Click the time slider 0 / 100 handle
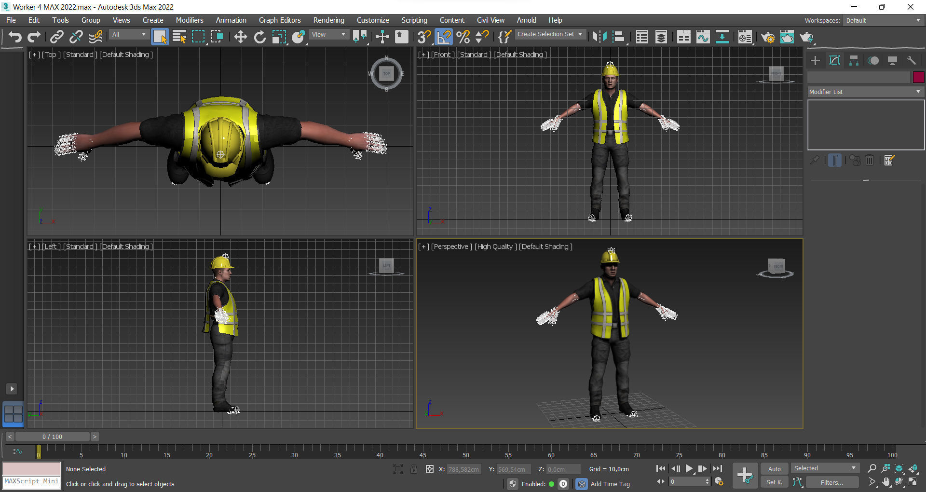Image resolution: width=926 pixels, height=492 pixels. (x=52, y=437)
